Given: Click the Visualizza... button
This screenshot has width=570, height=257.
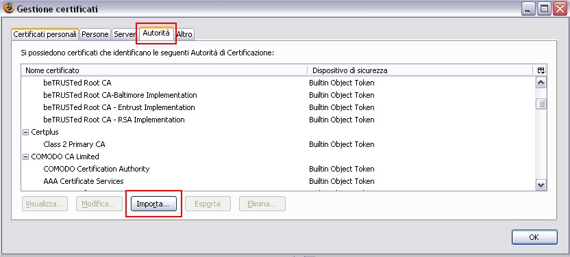Looking at the screenshot, I should pos(45,204).
